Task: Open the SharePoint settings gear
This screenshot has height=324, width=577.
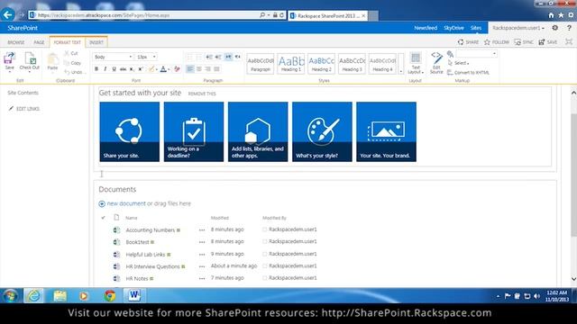Action: [x=555, y=28]
